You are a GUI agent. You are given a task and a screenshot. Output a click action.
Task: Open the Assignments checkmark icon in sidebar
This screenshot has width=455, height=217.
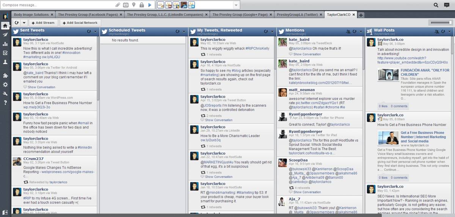(x=5, y=53)
